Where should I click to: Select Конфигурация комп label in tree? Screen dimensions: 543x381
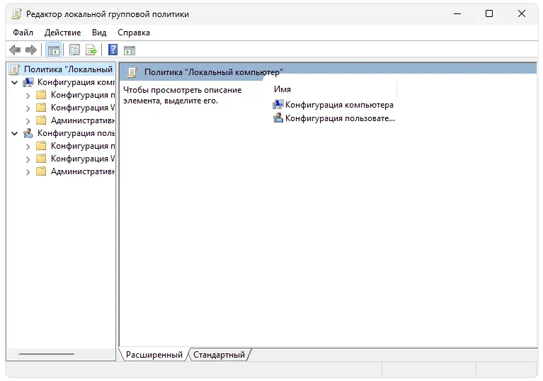(76, 82)
